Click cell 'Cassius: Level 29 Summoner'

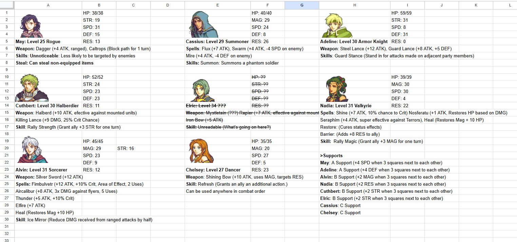(217, 41)
